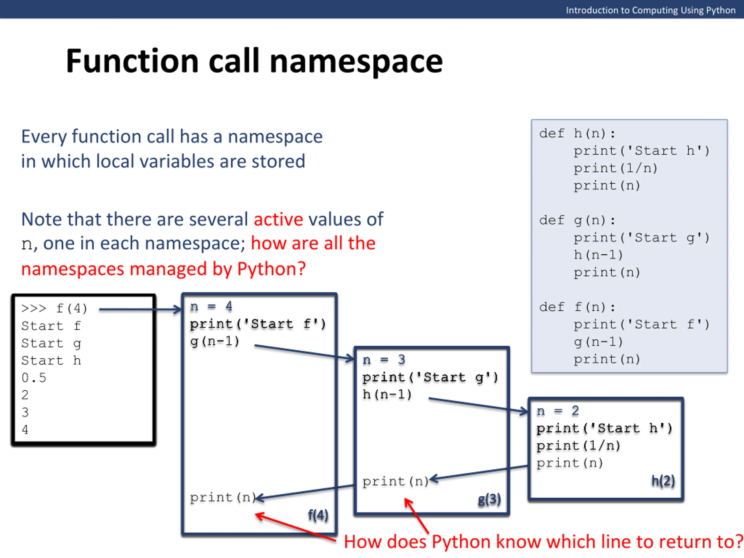Screen dimensions: 744x558
Task: Click the 'Start g' output line in the shell box
Action: [x=51, y=344]
